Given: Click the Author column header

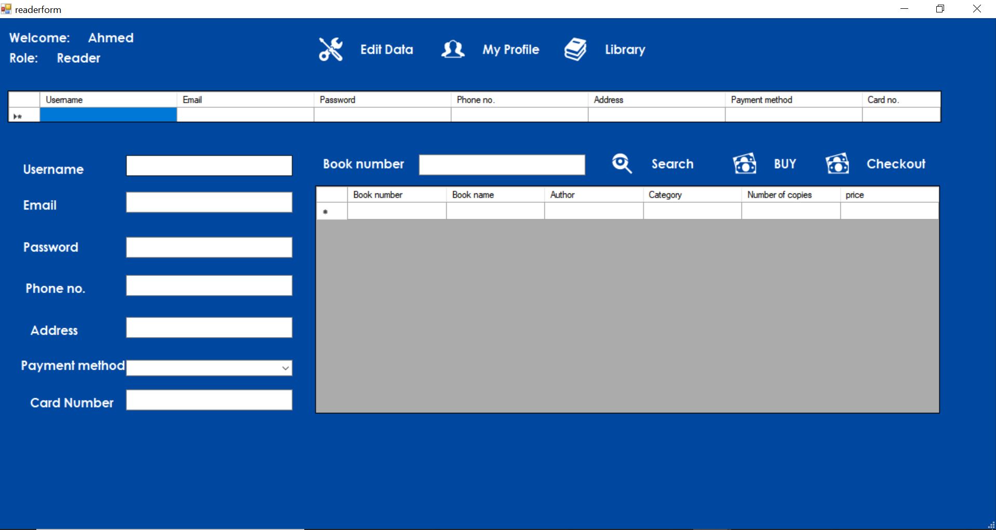Looking at the screenshot, I should click(594, 194).
